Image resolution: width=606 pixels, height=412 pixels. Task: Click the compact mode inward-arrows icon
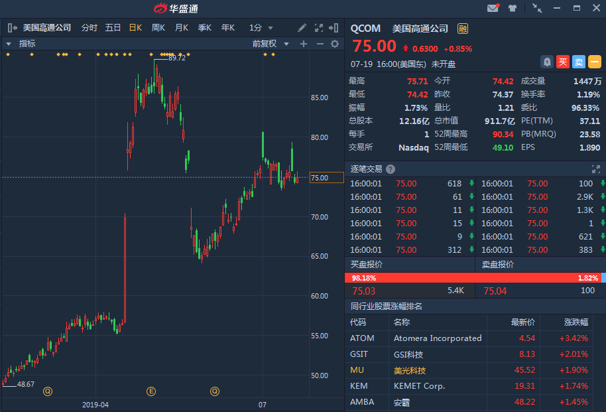coord(537,8)
